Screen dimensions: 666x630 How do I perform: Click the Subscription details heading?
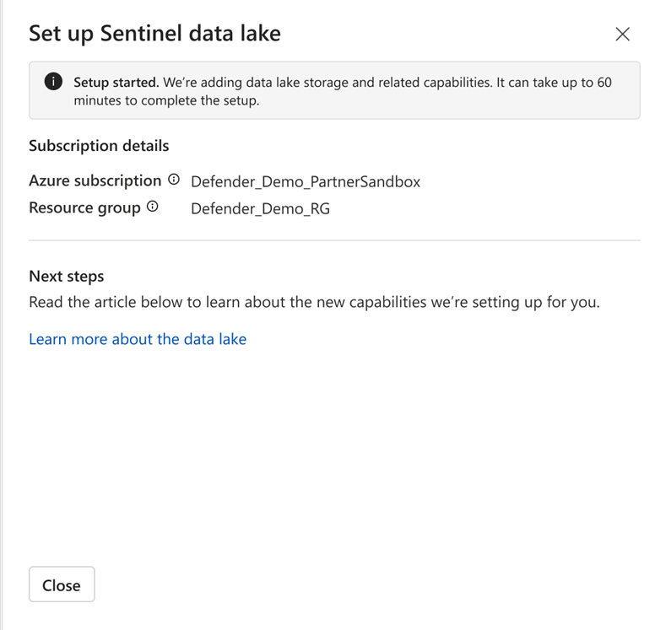[99, 146]
